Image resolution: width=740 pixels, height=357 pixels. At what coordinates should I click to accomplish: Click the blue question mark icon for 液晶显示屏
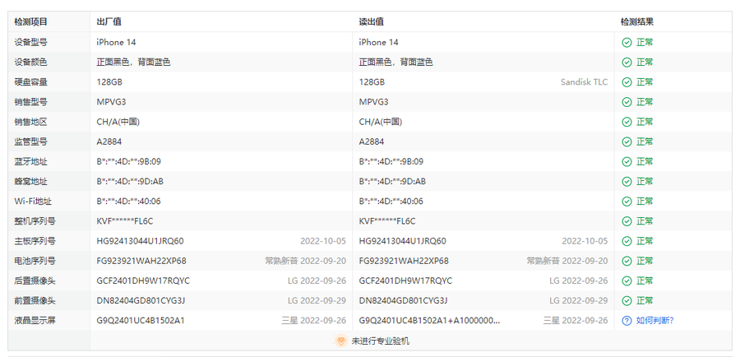[x=627, y=321]
